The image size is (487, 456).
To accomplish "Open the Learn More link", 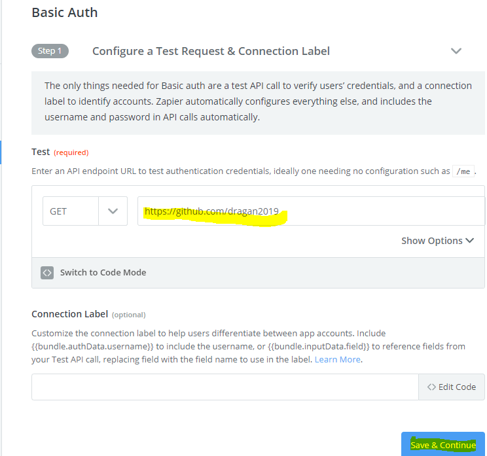I will click(338, 359).
